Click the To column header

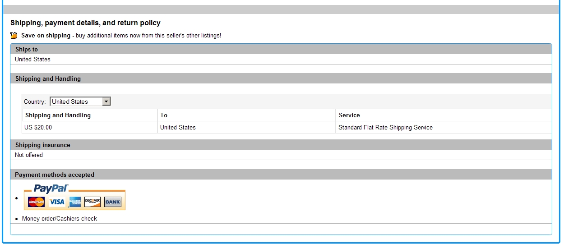point(164,115)
